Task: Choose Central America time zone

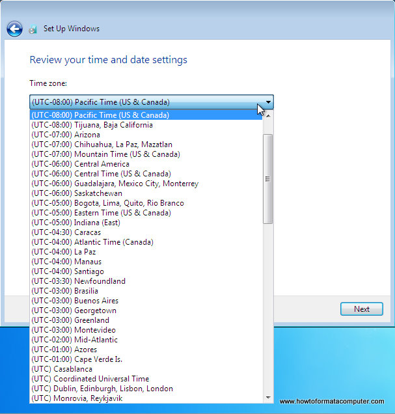Action: (146, 164)
